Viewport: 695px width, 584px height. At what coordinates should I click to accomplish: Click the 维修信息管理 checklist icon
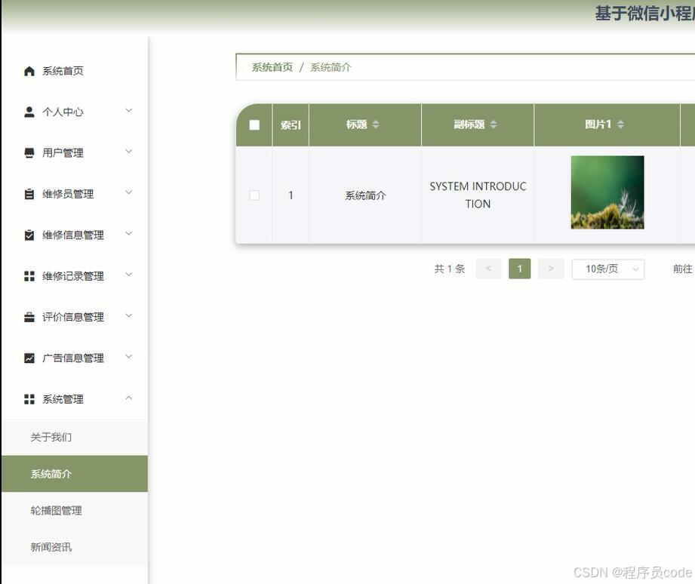(x=29, y=234)
